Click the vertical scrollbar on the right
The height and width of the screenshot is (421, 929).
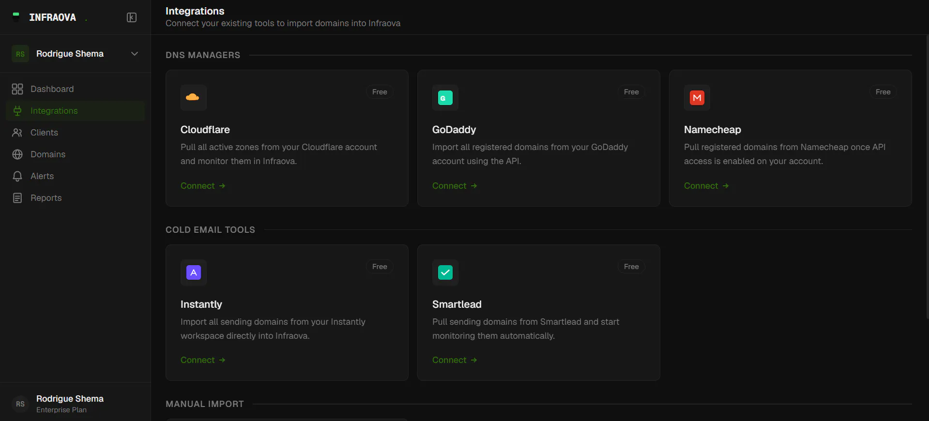click(927, 177)
